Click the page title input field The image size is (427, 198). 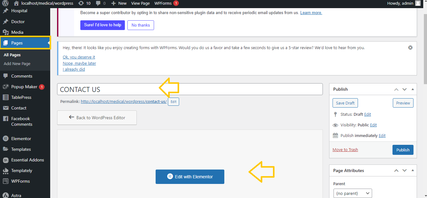189,89
